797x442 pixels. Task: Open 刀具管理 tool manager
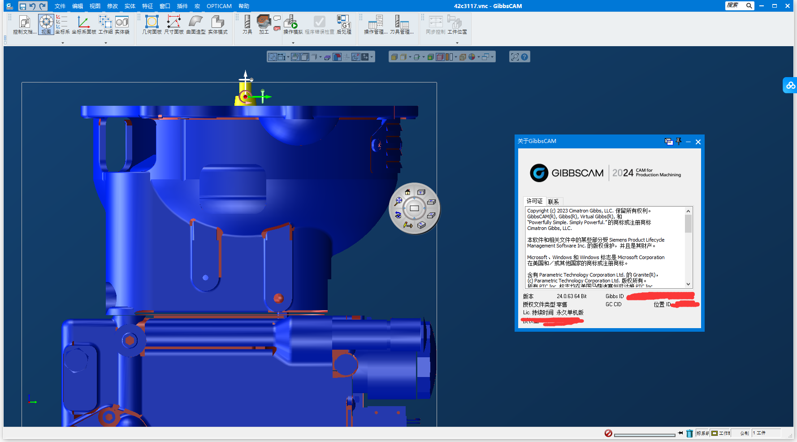click(402, 24)
